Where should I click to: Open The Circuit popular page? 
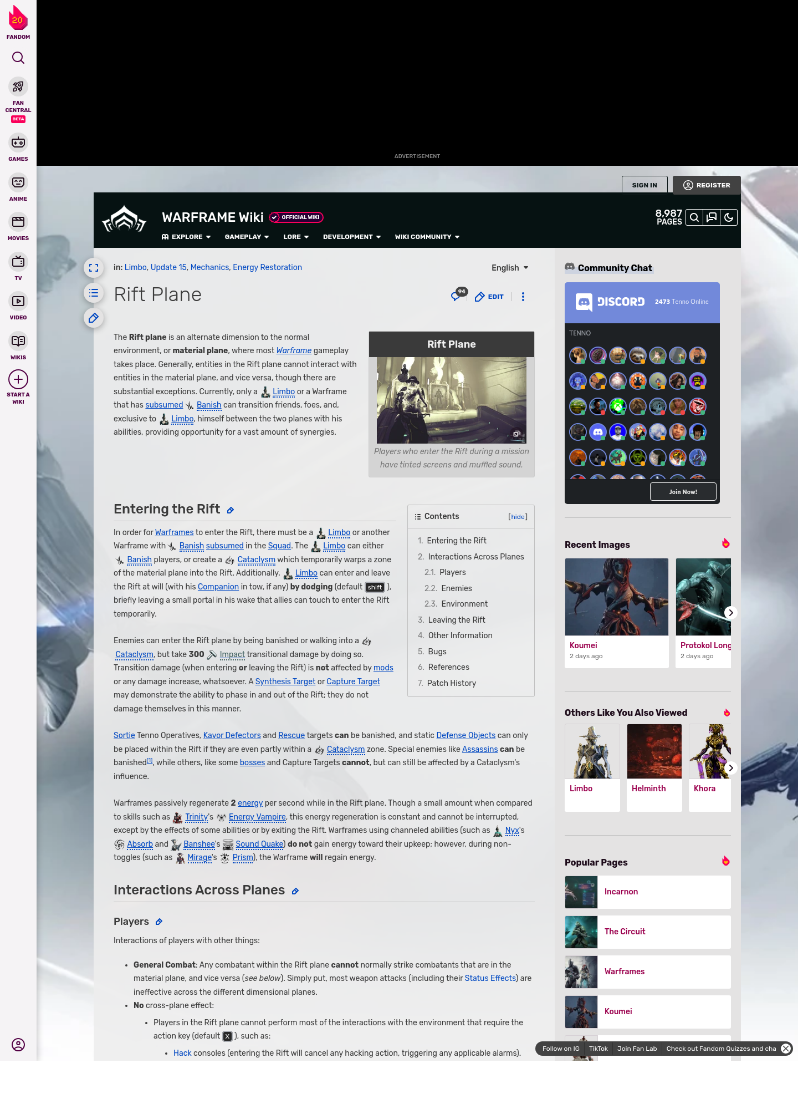(x=648, y=932)
